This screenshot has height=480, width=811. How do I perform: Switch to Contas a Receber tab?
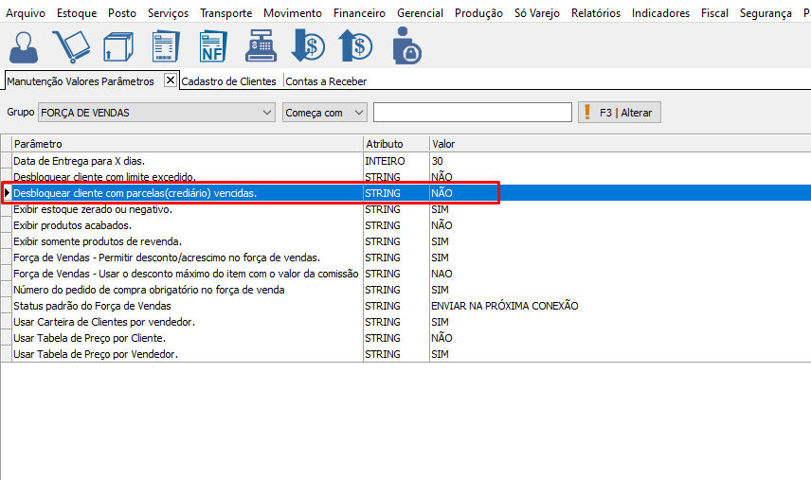(326, 81)
